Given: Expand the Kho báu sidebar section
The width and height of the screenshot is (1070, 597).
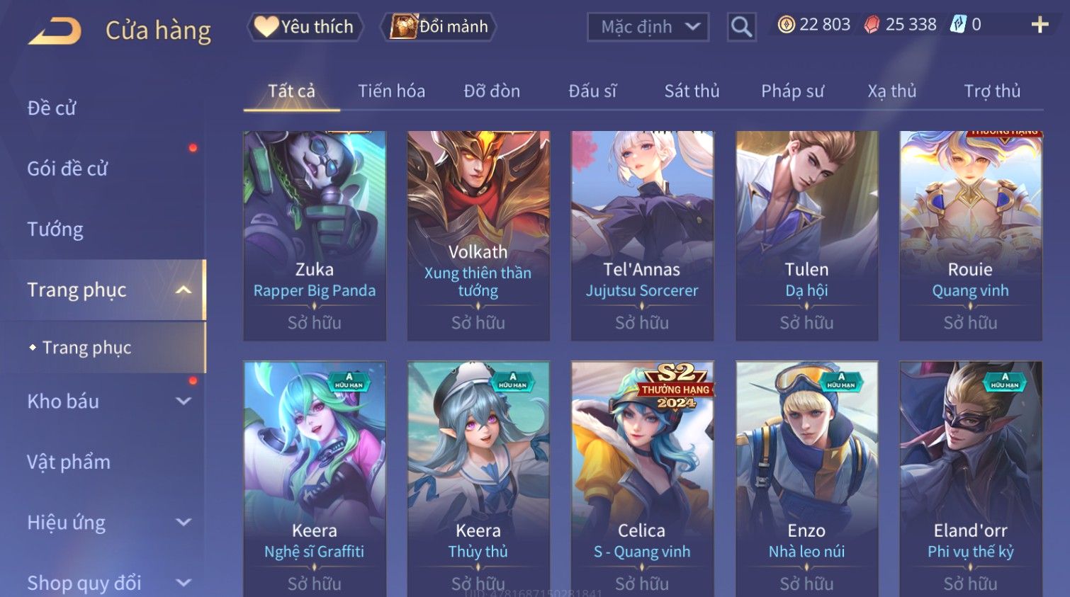Looking at the screenshot, I should click(184, 402).
